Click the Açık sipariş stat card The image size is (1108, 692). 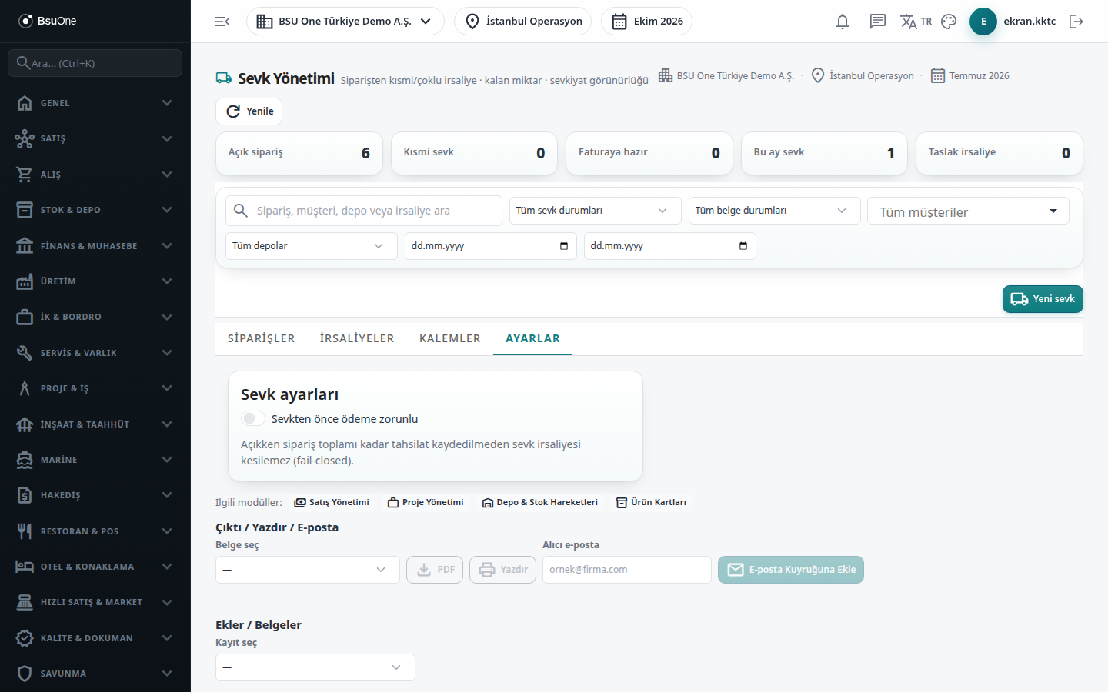pos(299,153)
